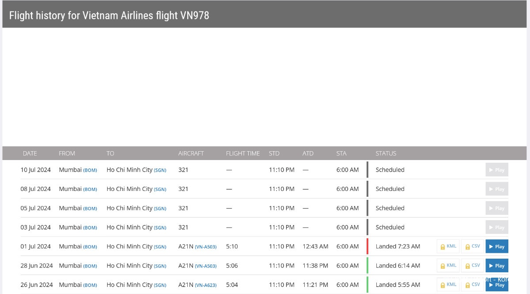The height and width of the screenshot is (294, 530).
Task: Download CSV for 26 Jun 2024 flight
Action: point(473,285)
